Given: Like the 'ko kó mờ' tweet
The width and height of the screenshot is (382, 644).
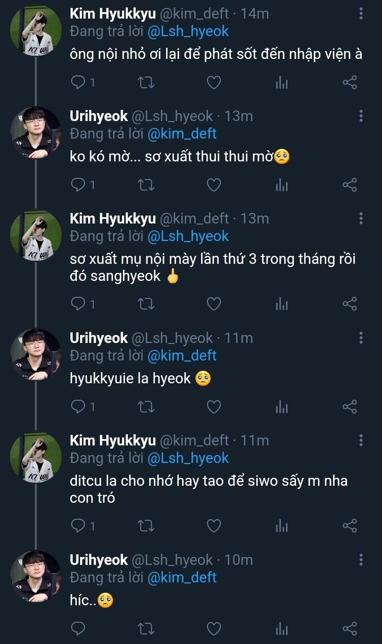Looking at the screenshot, I should click(x=213, y=185).
